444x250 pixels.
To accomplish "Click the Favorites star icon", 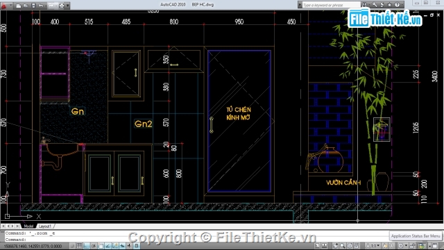I will [390, 5].
